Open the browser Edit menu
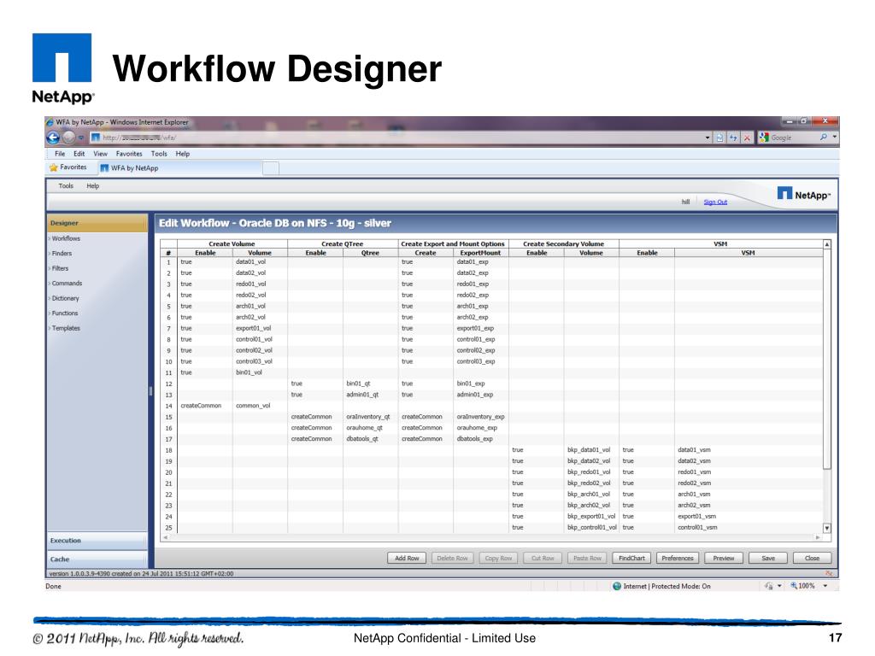 point(79,154)
